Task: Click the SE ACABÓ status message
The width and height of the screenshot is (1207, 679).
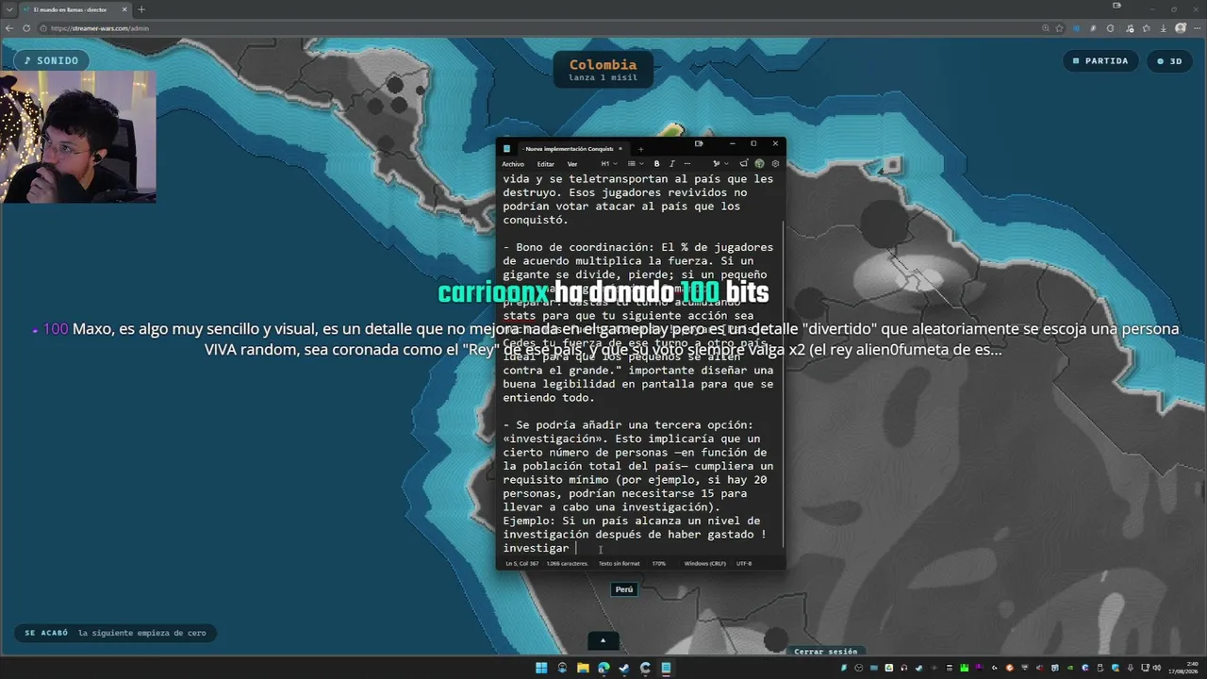Action: 115,633
